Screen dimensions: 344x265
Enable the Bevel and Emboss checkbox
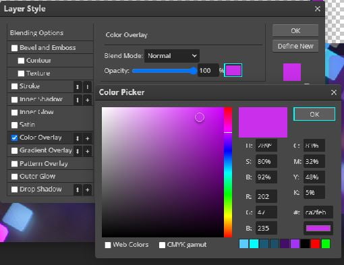[x=14, y=48]
